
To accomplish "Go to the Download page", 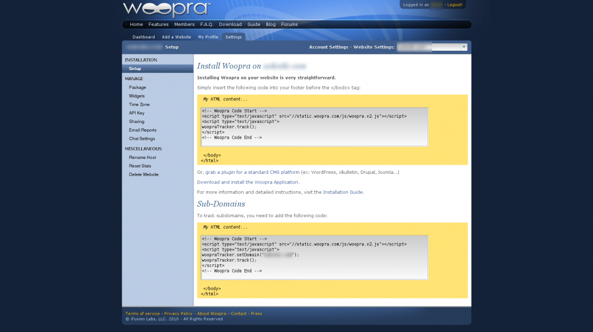I will (x=230, y=24).
